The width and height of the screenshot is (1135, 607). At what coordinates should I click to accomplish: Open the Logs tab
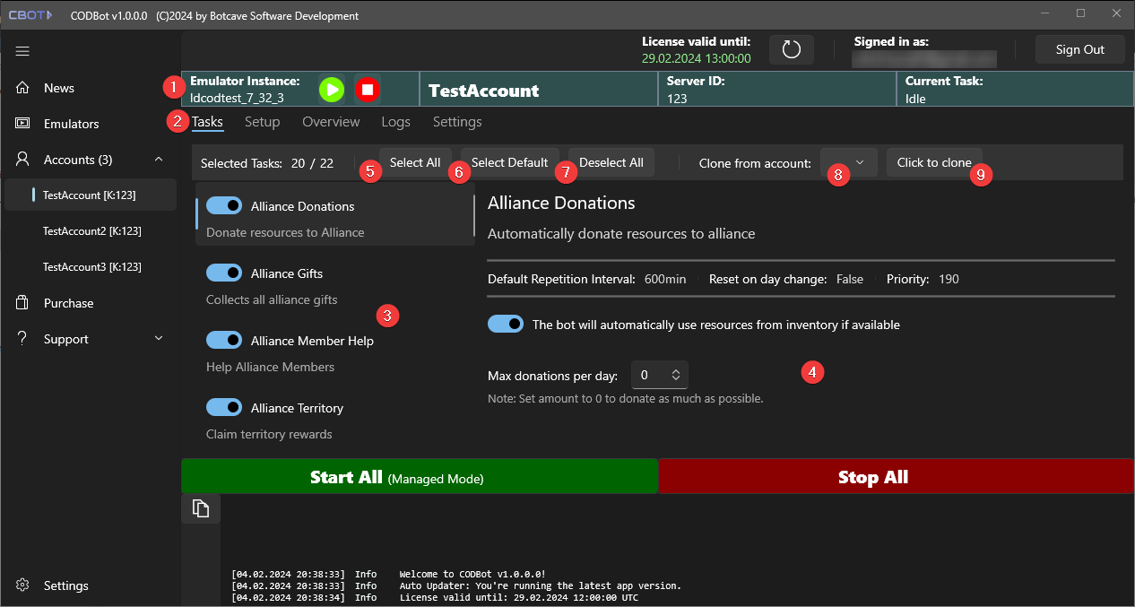click(395, 122)
